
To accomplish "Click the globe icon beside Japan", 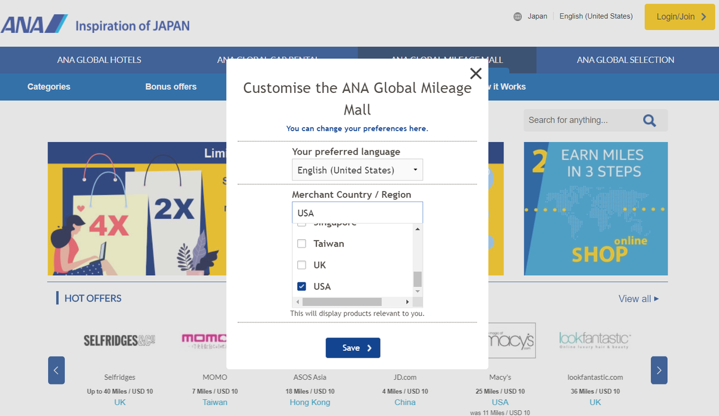I will point(518,17).
